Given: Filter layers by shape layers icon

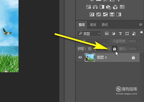Looking at the screenshot, I should pyautogui.click(x=127, y=33).
